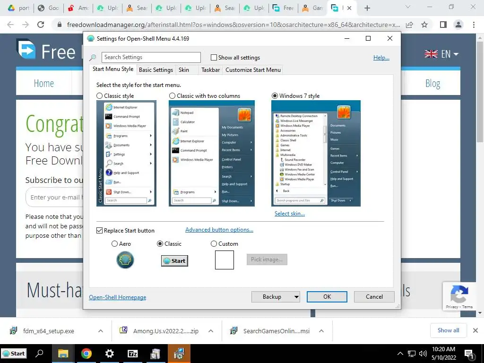
Task: Open Backup dropdown arrow
Action: (x=296, y=297)
